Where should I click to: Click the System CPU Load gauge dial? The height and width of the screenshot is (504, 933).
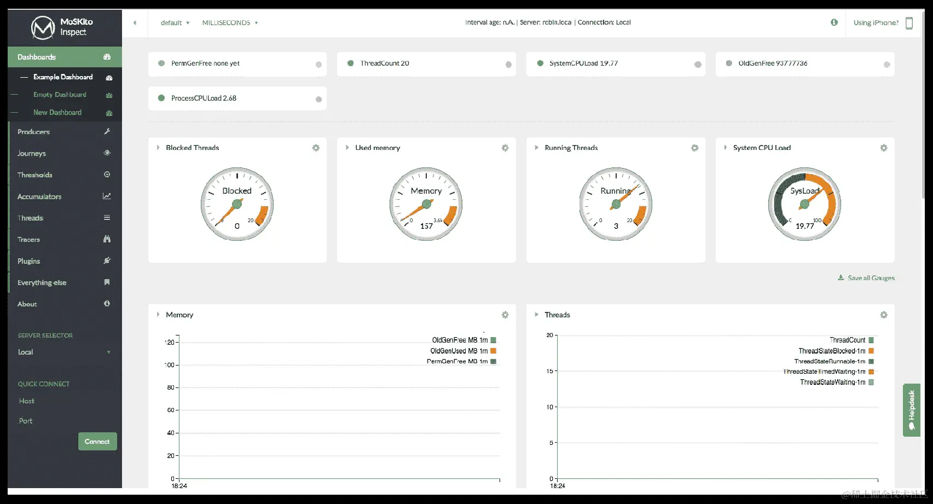click(x=804, y=204)
